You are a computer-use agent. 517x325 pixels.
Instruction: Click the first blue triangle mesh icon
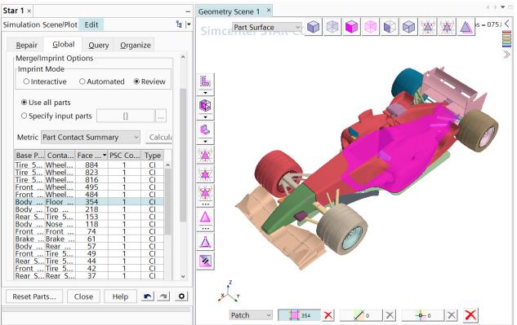click(x=428, y=27)
